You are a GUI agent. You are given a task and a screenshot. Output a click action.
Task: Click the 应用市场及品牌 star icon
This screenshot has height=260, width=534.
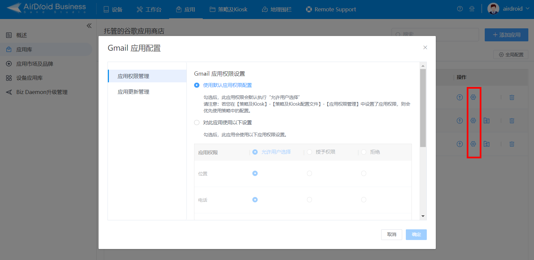9,64
